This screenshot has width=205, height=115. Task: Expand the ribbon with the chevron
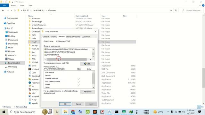pos(200,5)
